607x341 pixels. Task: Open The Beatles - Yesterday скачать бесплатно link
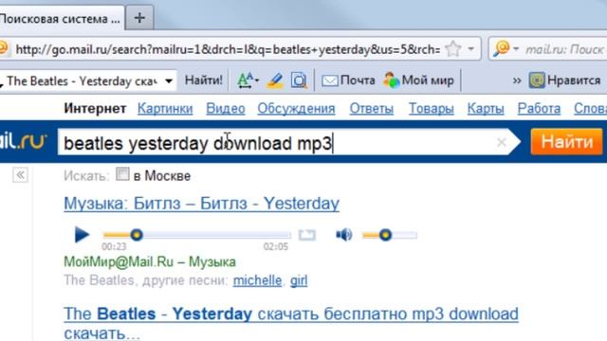[291, 322]
